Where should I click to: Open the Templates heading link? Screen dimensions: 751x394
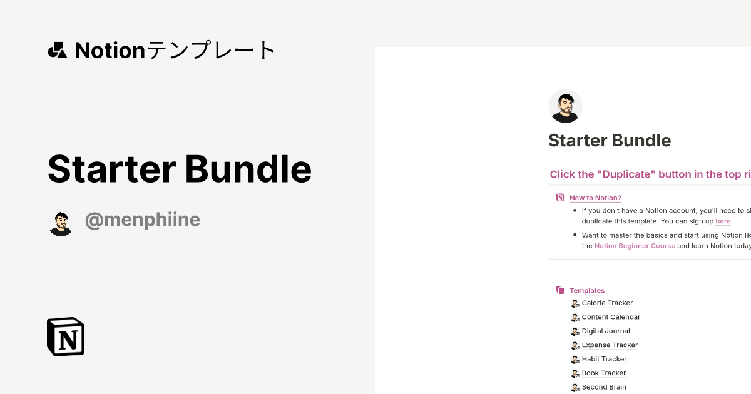tap(587, 290)
